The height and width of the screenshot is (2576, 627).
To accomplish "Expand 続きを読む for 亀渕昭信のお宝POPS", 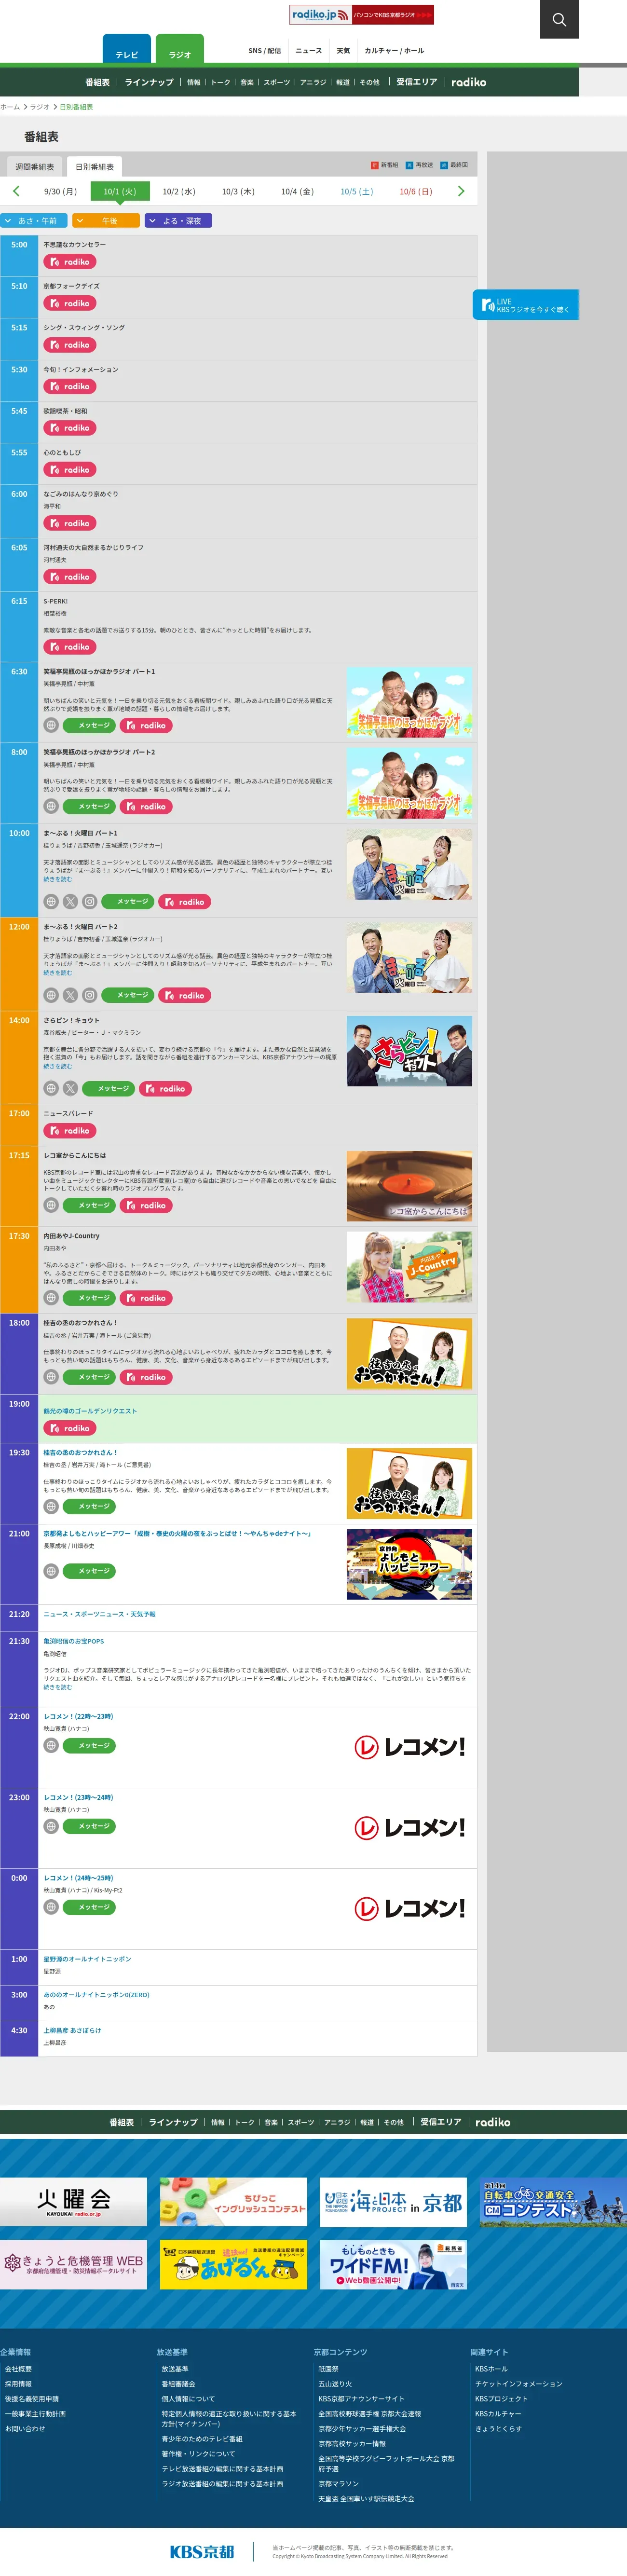I will pyautogui.click(x=57, y=1687).
